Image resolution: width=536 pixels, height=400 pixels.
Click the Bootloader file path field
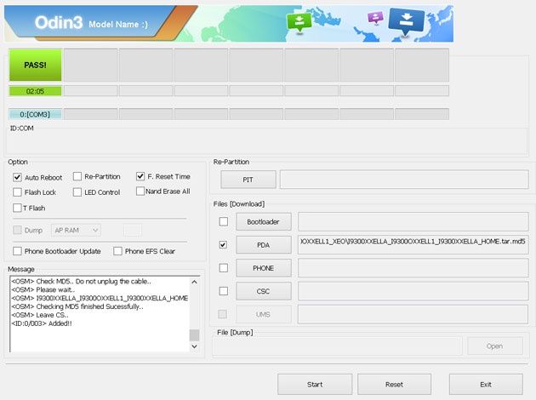tap(413, 221)
